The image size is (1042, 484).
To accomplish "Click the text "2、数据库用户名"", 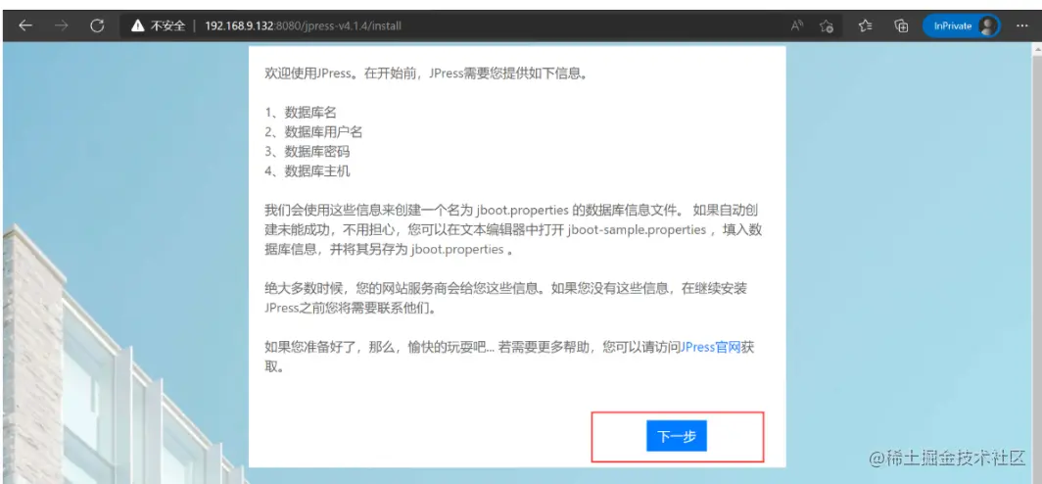I will click(313, 131).
